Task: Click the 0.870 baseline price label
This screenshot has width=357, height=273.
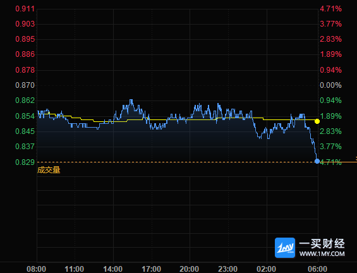Action: 25,85
